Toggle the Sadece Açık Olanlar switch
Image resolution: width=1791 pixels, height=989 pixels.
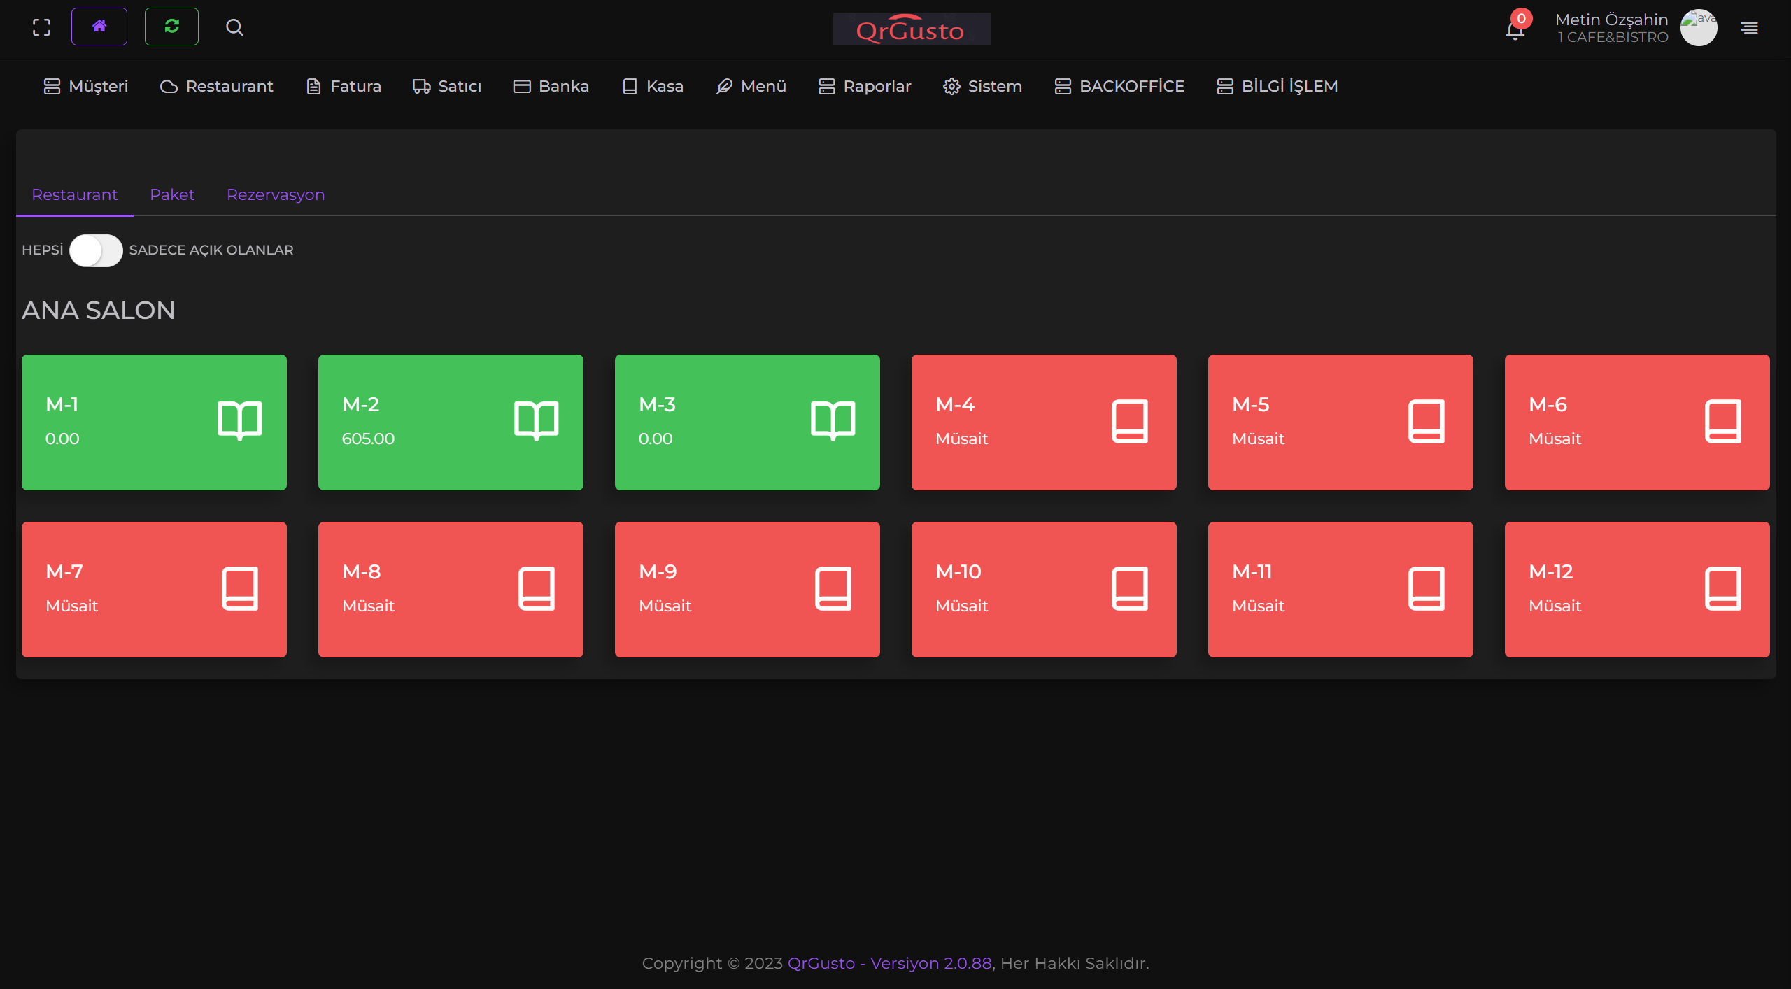(x=97, y=250)
